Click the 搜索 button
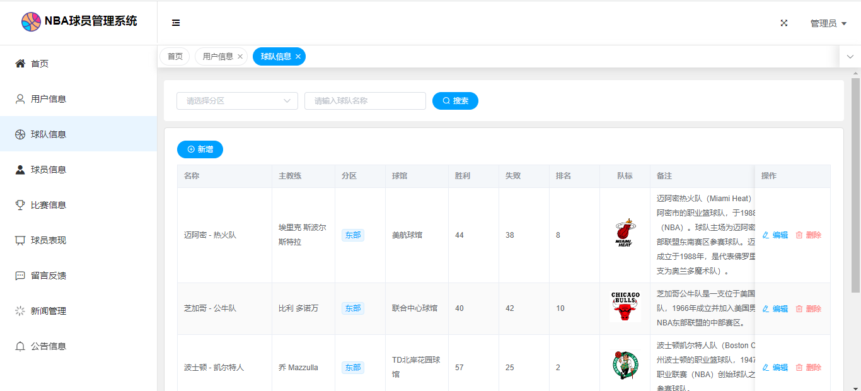This screenshot has width=861, height=391. (455, 101)
